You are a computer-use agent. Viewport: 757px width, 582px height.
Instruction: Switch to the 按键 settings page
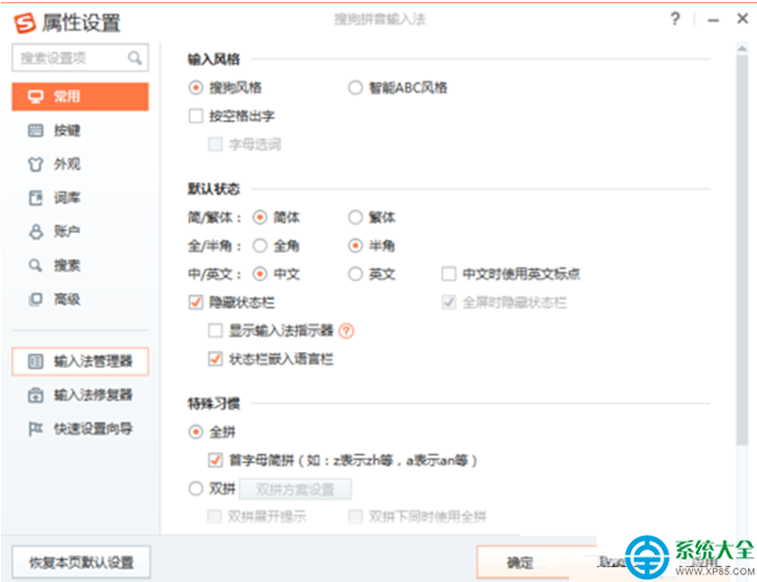tap(81, 131)
